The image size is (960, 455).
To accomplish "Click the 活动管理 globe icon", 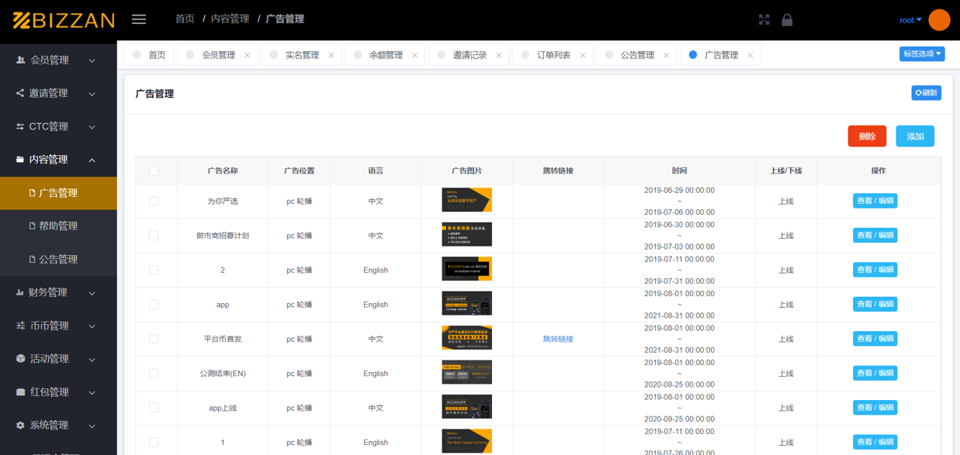I will (19, 358).
